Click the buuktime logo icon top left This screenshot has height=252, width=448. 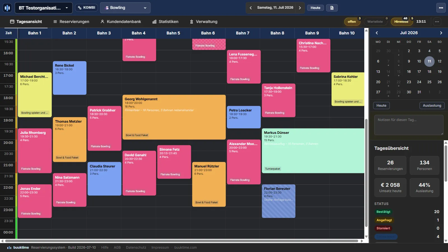pos(7,8)
